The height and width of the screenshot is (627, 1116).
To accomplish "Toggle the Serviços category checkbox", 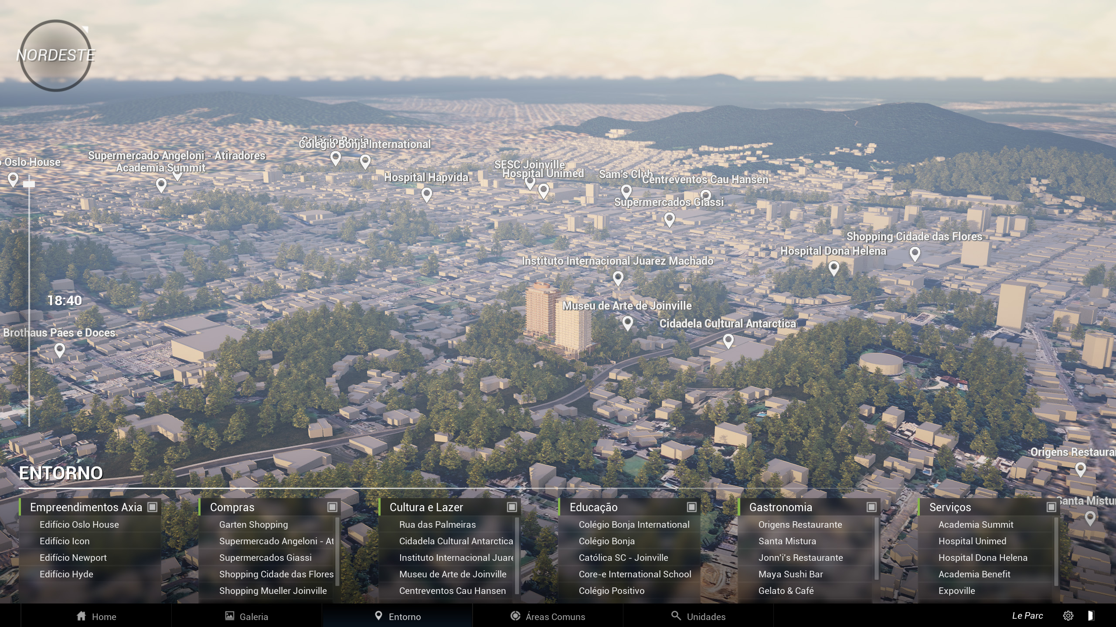I will 1051,507.
